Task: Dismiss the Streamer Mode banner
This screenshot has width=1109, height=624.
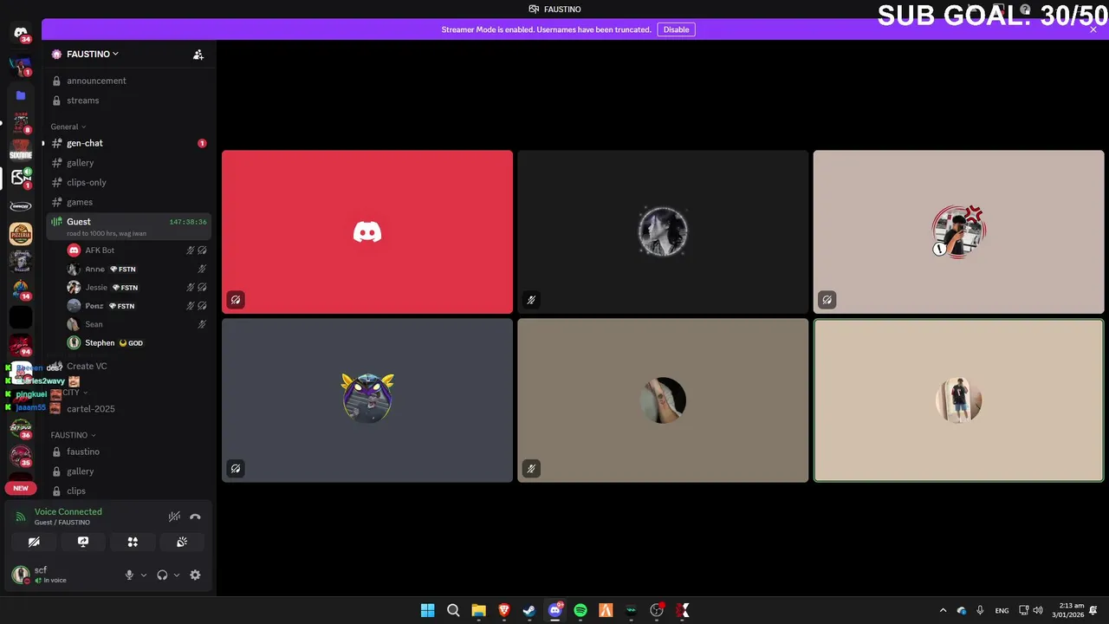Action: point(1093,29)
